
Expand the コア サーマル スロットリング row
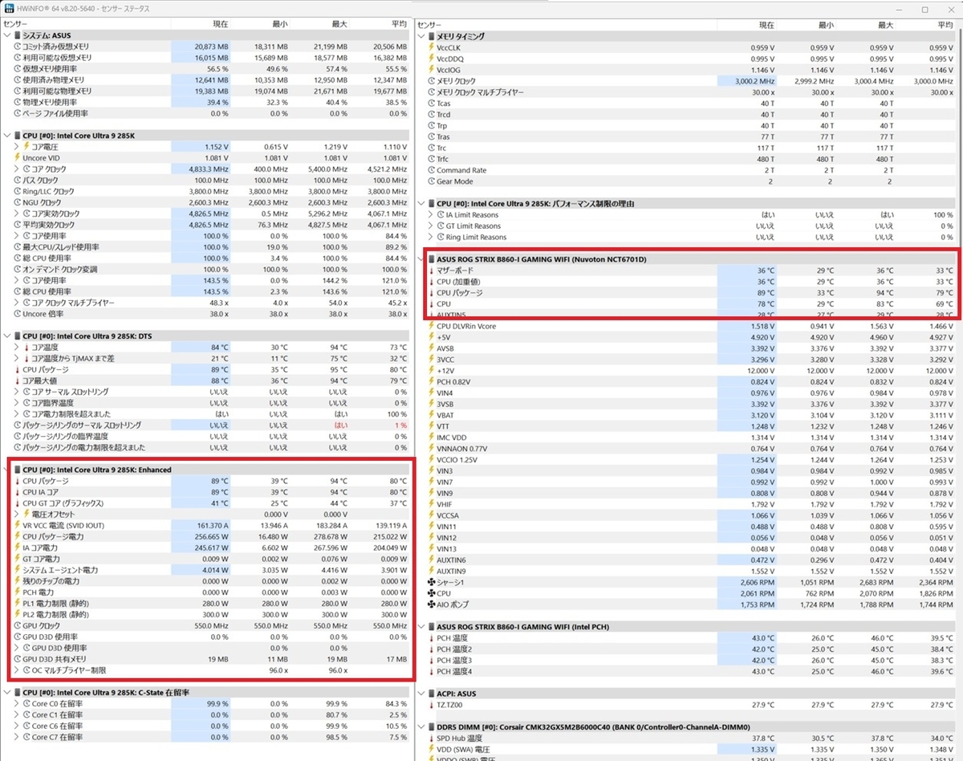point(16,392)
